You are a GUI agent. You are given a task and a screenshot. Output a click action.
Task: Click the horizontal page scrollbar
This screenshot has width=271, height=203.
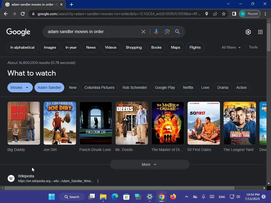[x=119, y=188]
